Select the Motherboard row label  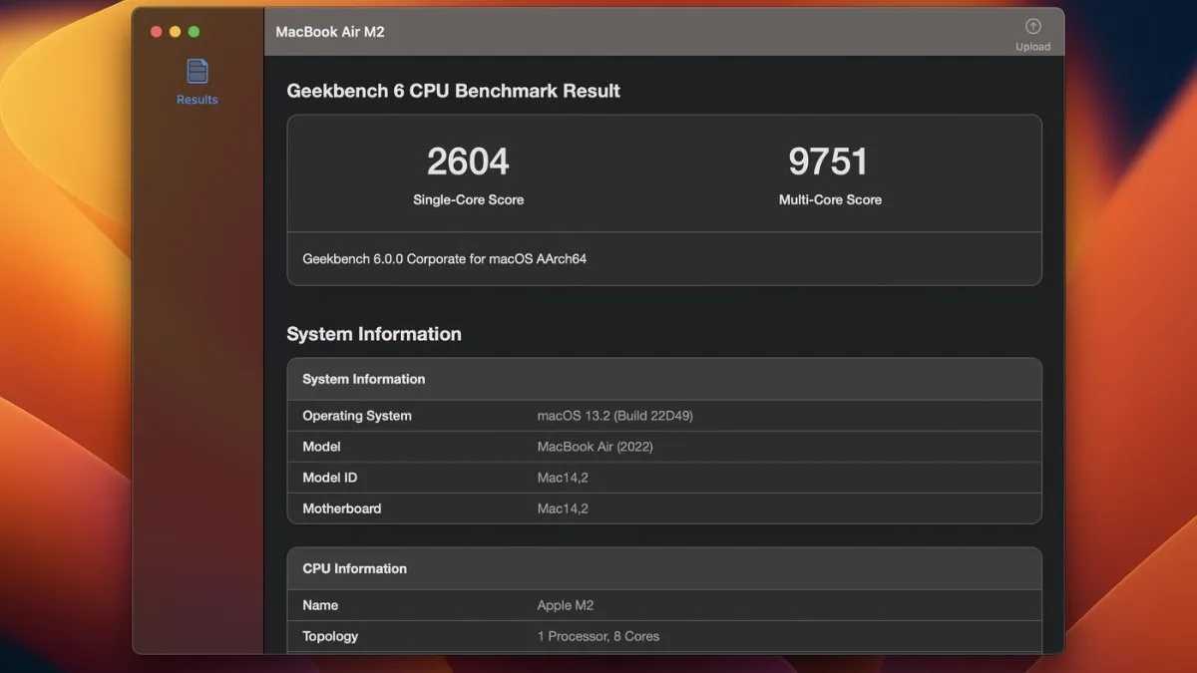pyautogui.click(x=341, y=508)
